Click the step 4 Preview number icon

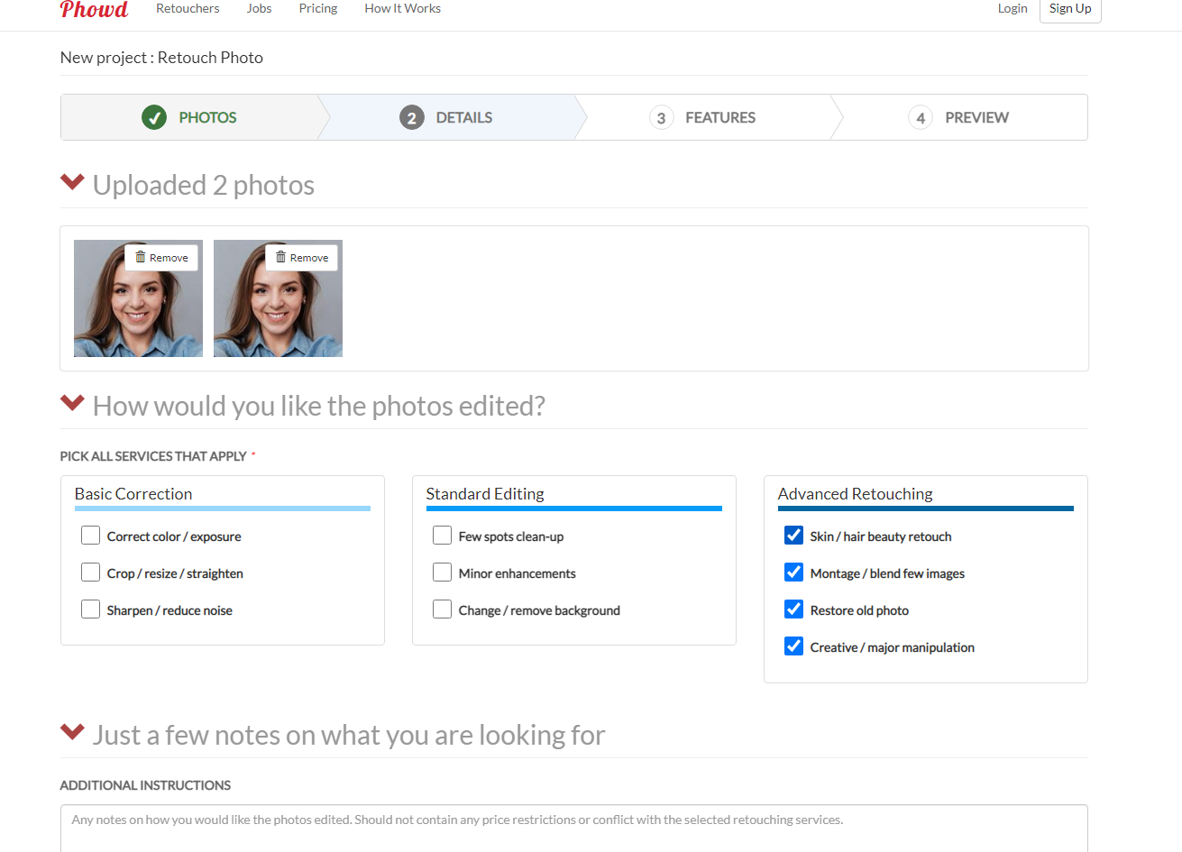click(x=920, y=117)
